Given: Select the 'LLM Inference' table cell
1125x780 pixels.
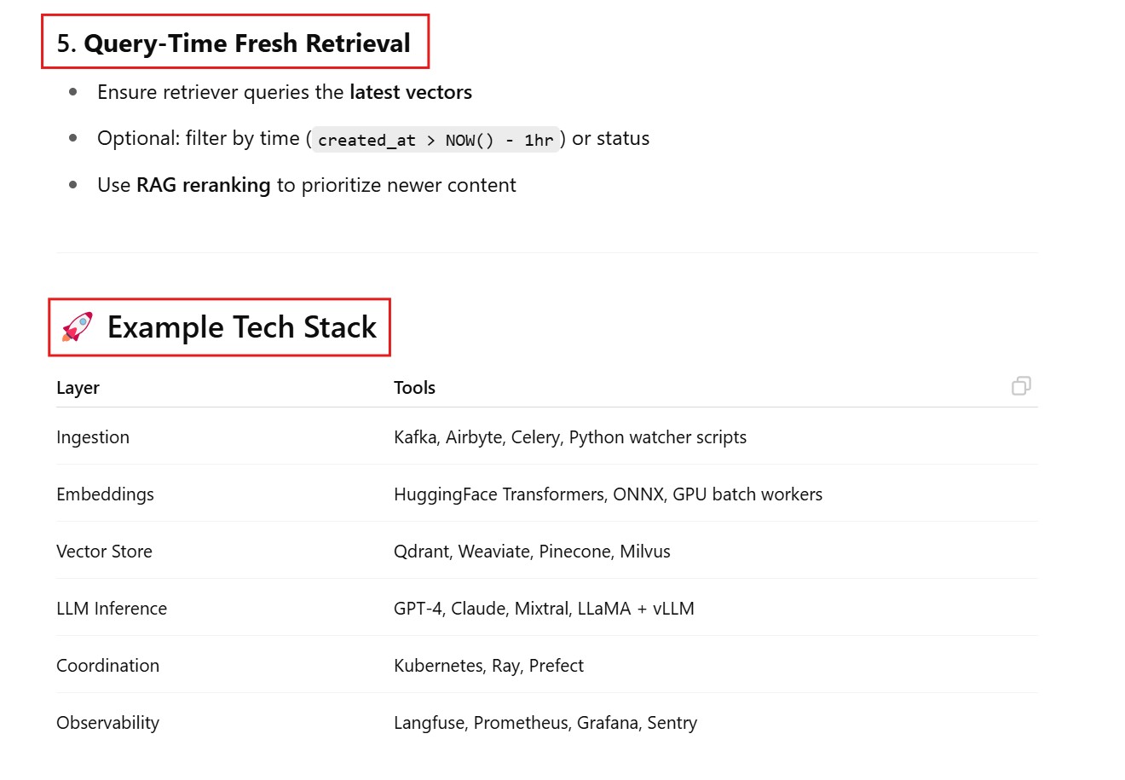Looking at the screenshot, I should pyautogui.click(x=112, y=609).
